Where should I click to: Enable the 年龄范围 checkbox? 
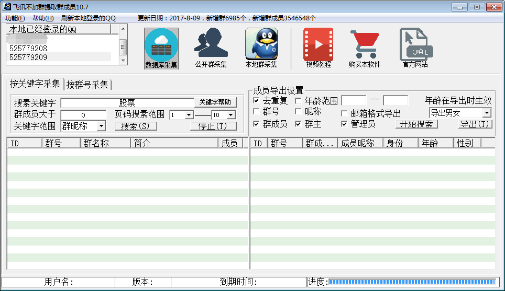(298, 101)
